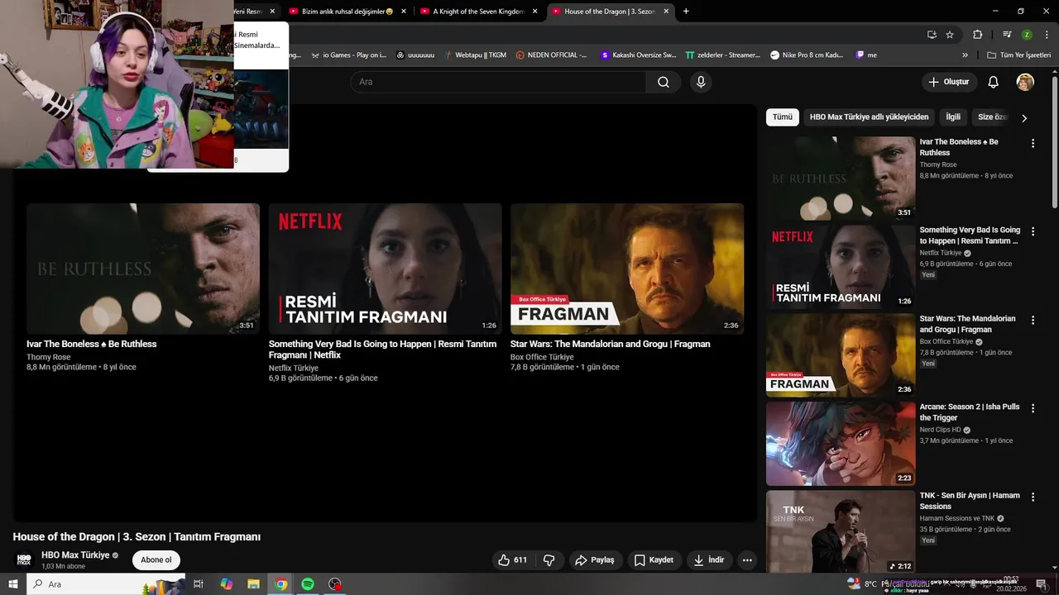Open the zelderler Streamer bookmark

click(x=722, y=55)
